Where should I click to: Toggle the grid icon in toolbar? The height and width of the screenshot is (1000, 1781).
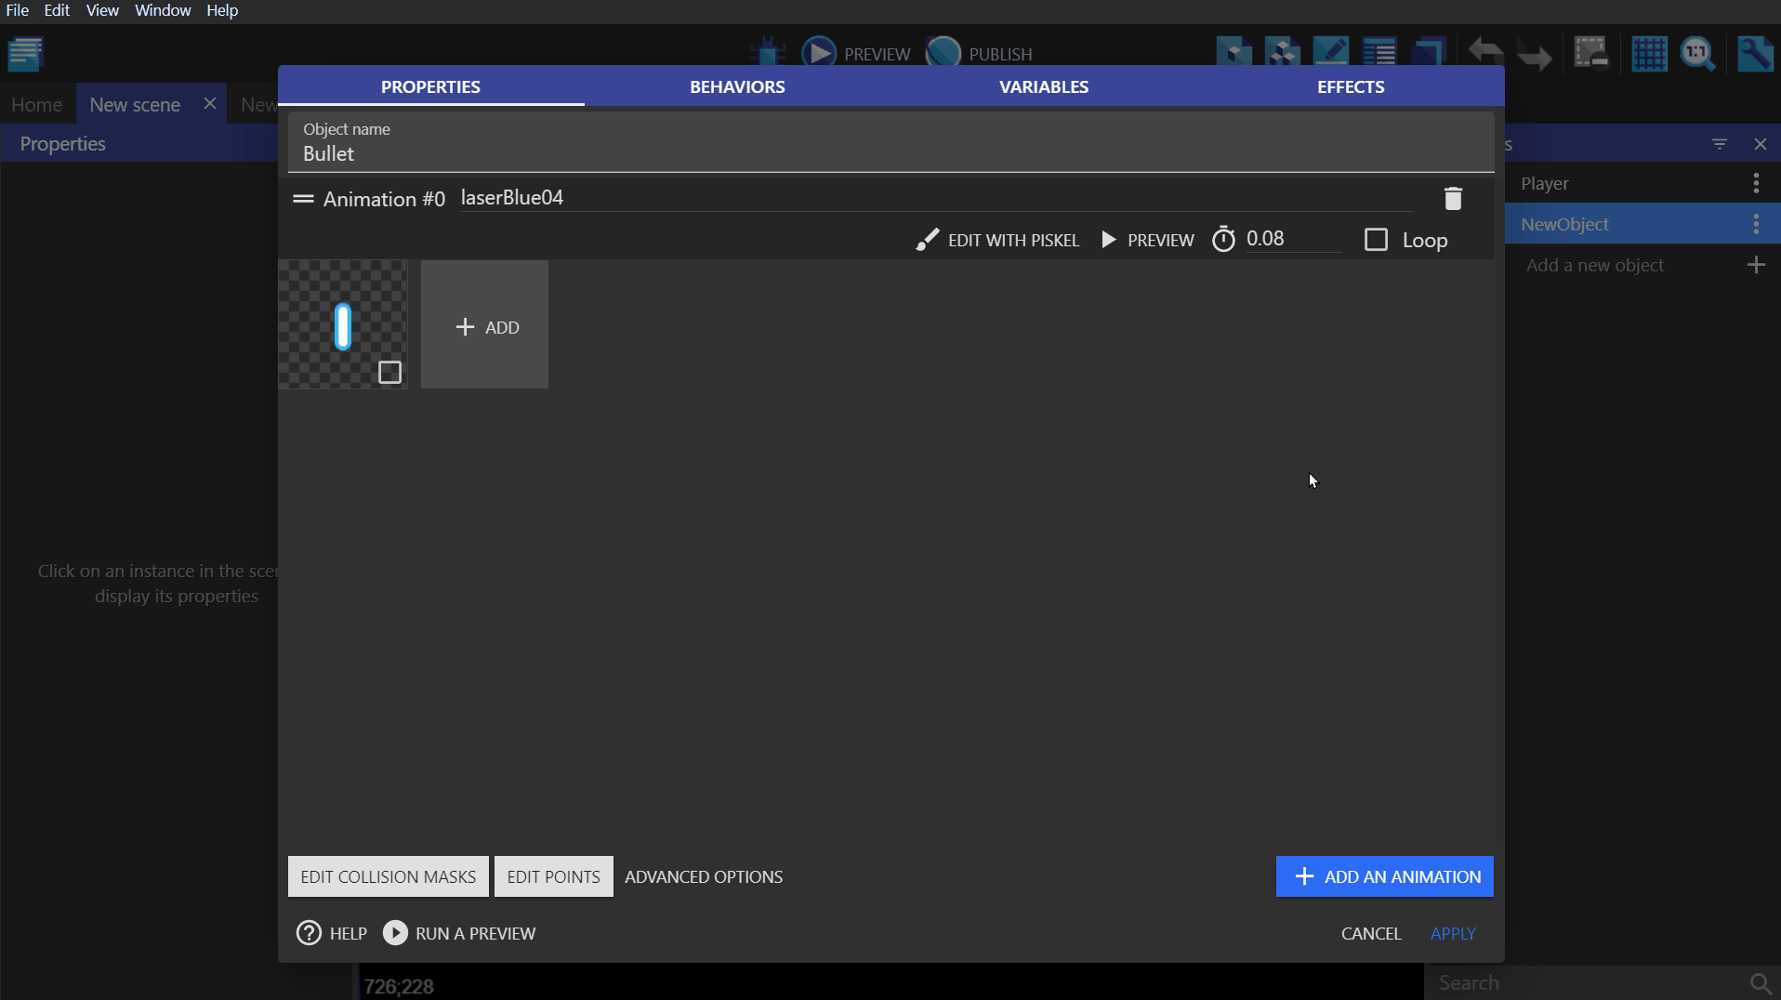pyautogui.click(x=1649, y=53)
